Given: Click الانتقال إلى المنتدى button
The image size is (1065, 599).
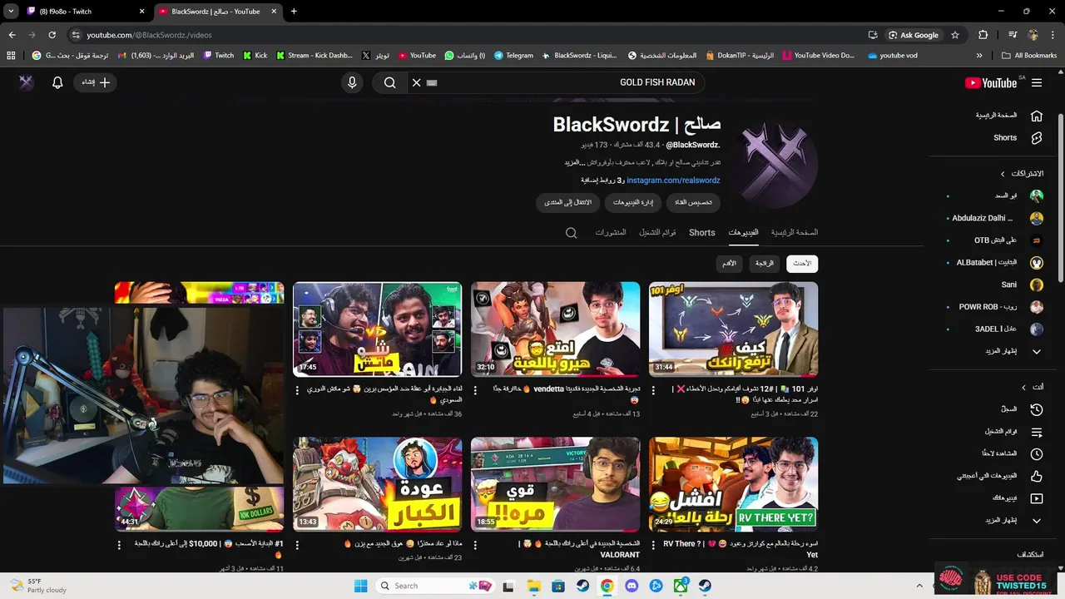Looking at the screenshot, I should 568,202.
